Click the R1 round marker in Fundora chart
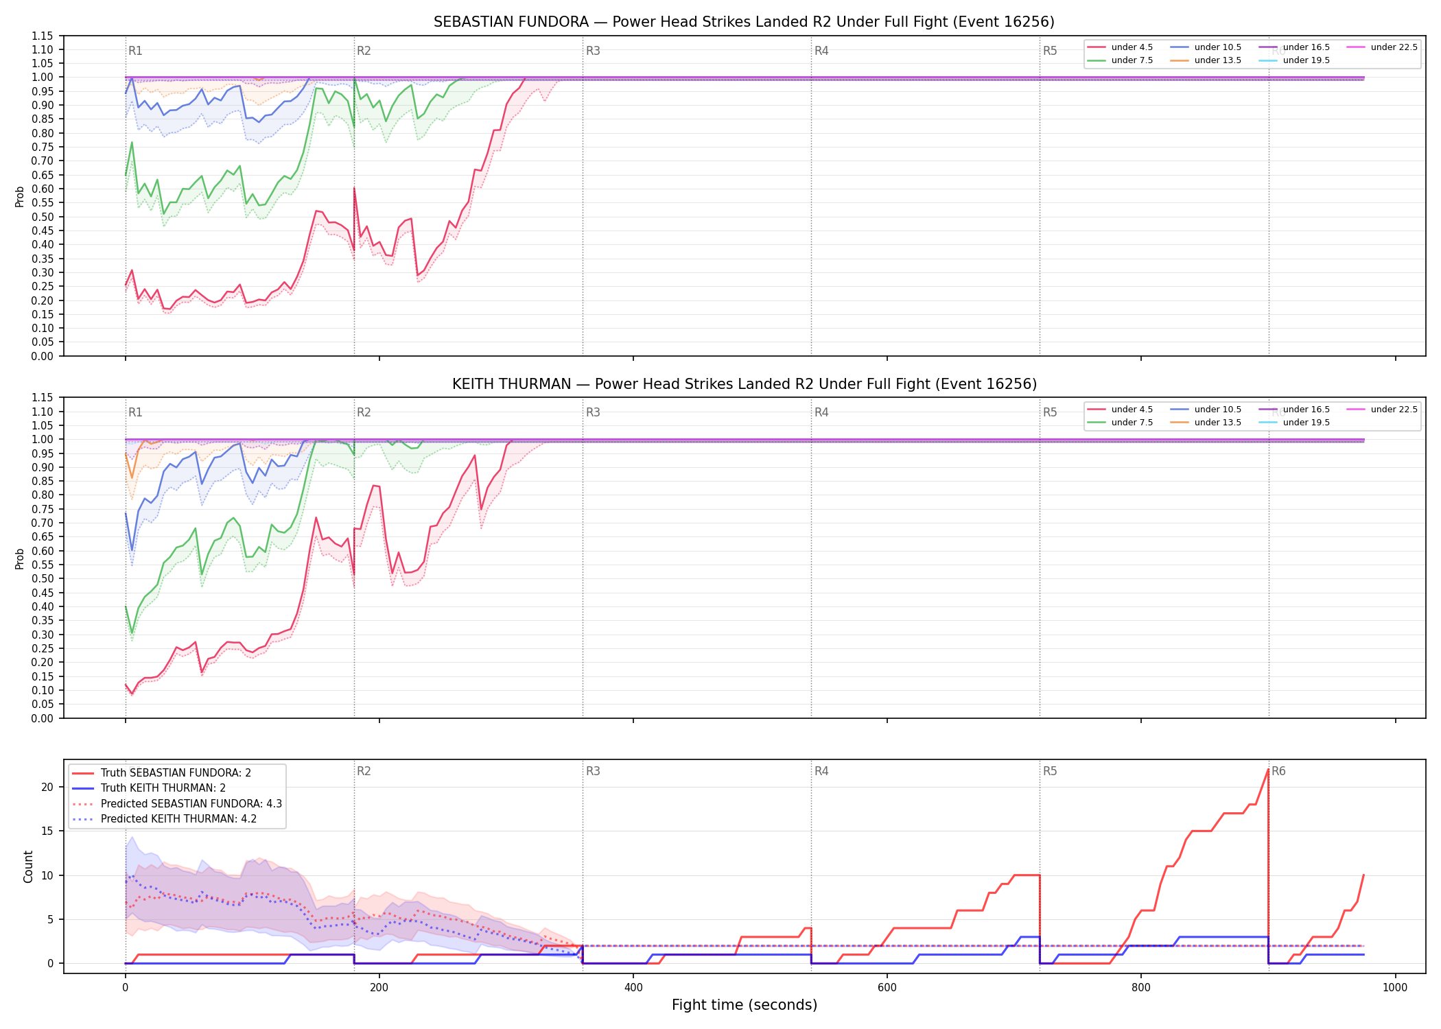 135,51
